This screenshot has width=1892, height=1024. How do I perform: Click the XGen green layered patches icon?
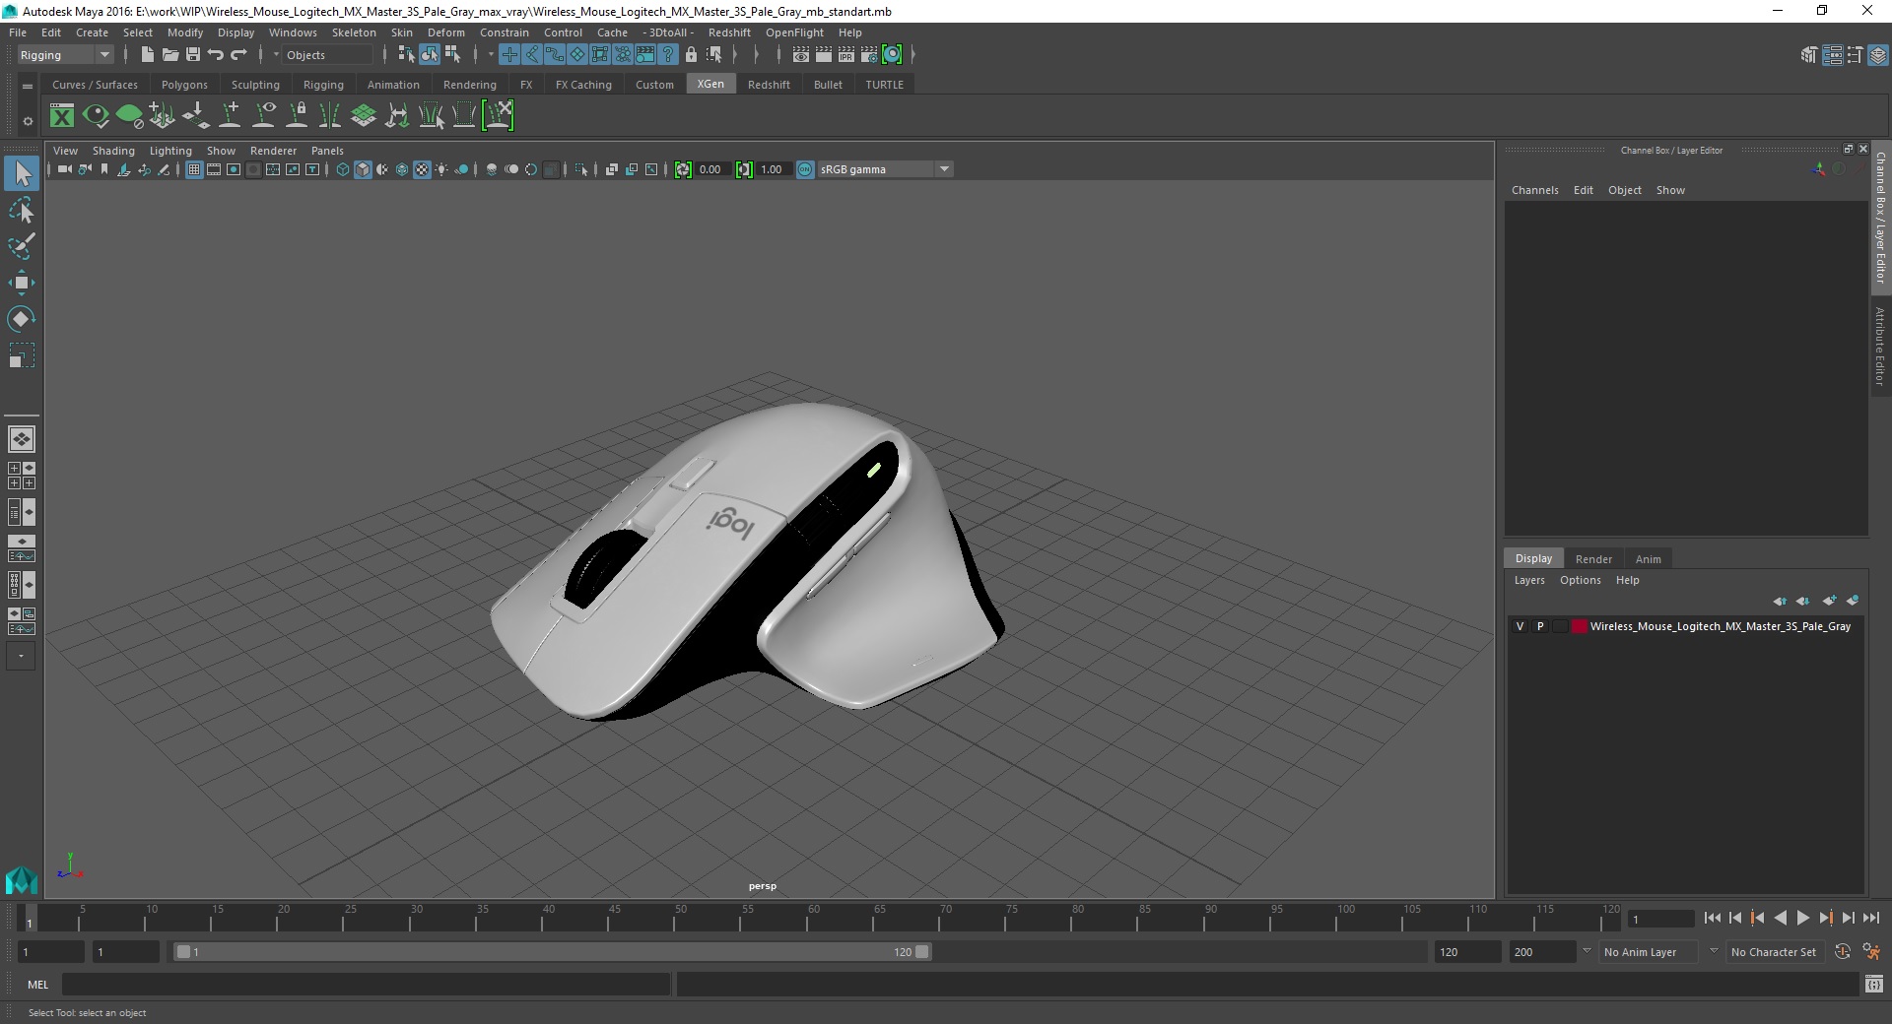click(364, 116)
